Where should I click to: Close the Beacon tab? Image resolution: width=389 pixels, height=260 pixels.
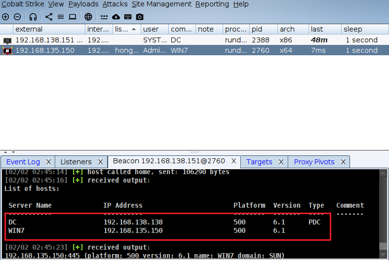point(233,161)
